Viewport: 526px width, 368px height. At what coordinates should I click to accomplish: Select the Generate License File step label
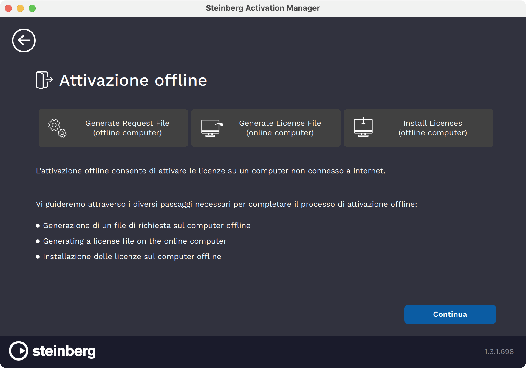point(280,128)
